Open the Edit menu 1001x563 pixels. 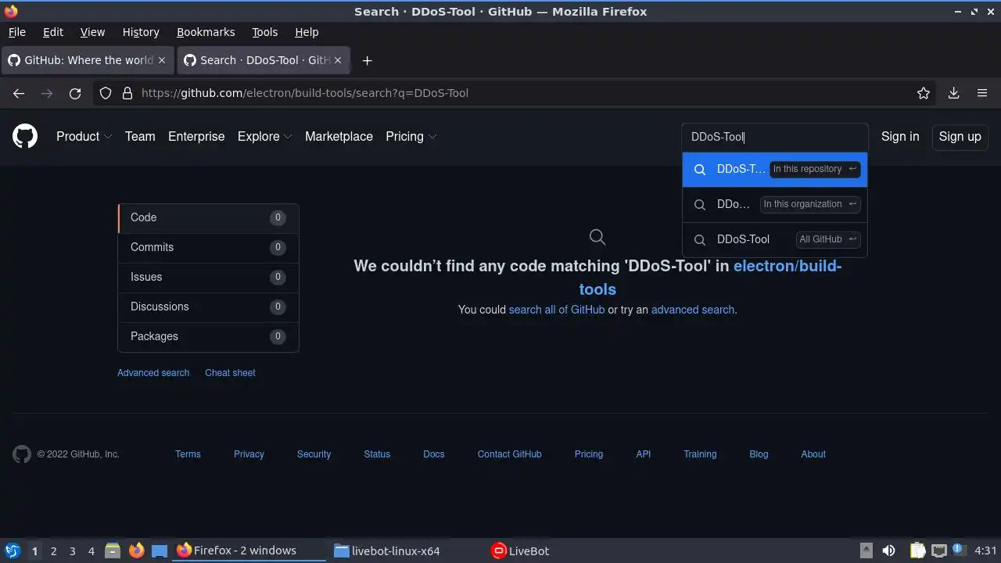pyautogui.click(x=53, y=32)
